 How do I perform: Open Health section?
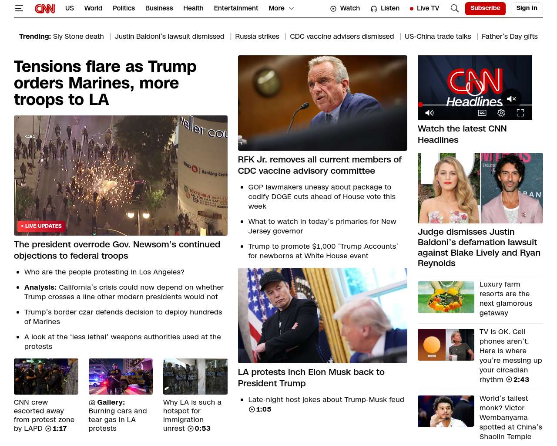193,8
